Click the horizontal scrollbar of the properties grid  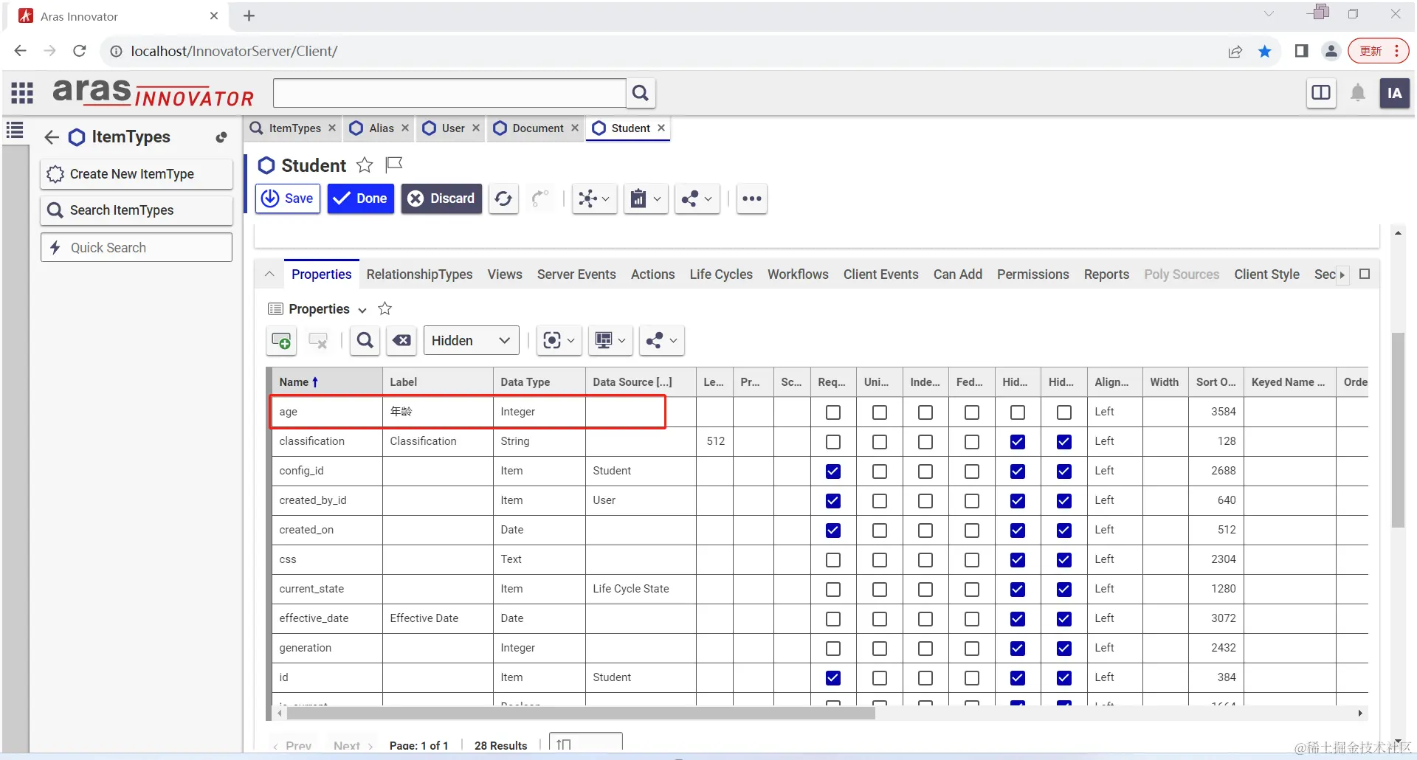coord(581,714)
